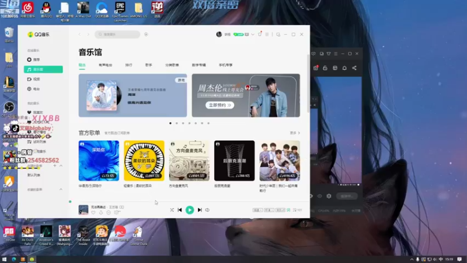Select the fourth banner carousel dot

[x=189, y=123]
